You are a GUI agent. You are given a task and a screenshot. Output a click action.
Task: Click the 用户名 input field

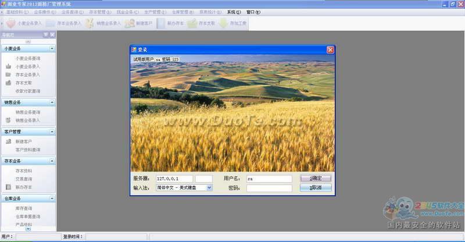[269, 179]
